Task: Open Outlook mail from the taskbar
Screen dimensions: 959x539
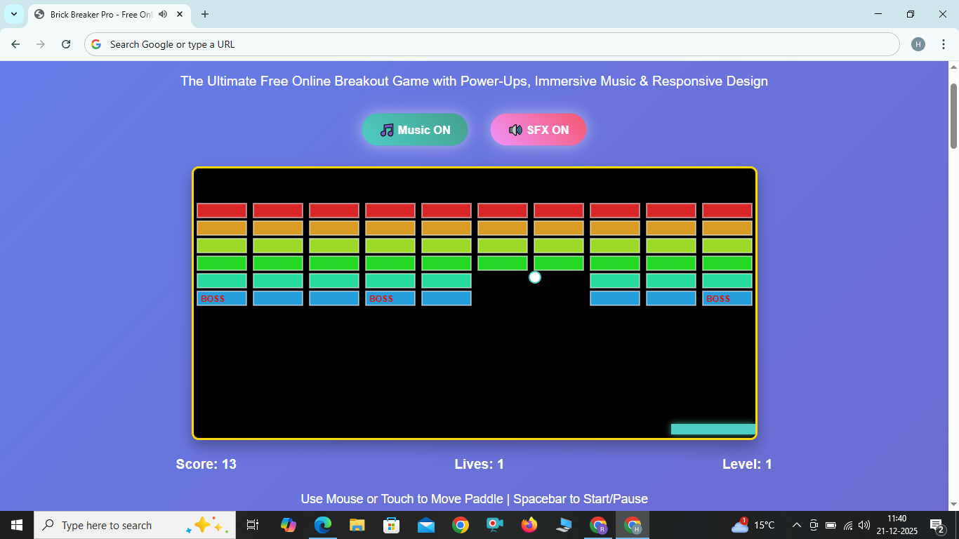Action: 425,524
